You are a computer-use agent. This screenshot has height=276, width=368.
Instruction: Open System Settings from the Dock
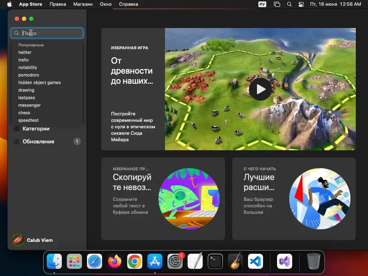175,261
